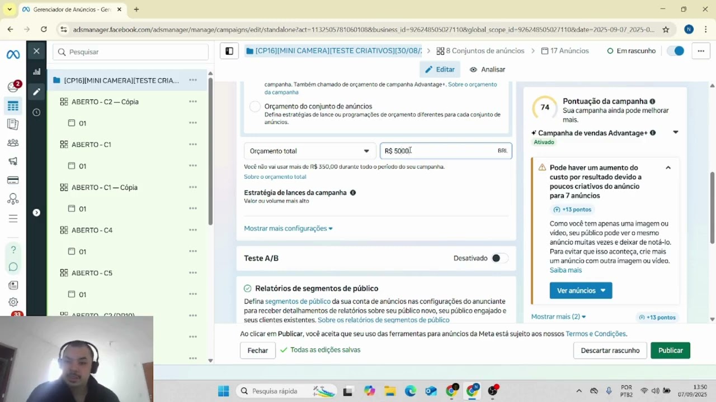
Task: Open 8 Conjuntos de anúncios breadcrumb
Action: (x=481, y=51)
